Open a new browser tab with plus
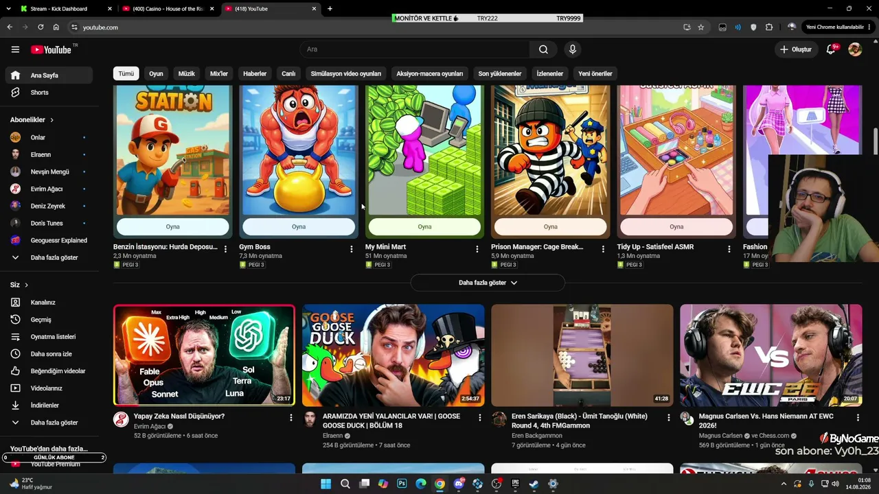Viewport: 879px width, 494px height. click(x=330, y=9)
